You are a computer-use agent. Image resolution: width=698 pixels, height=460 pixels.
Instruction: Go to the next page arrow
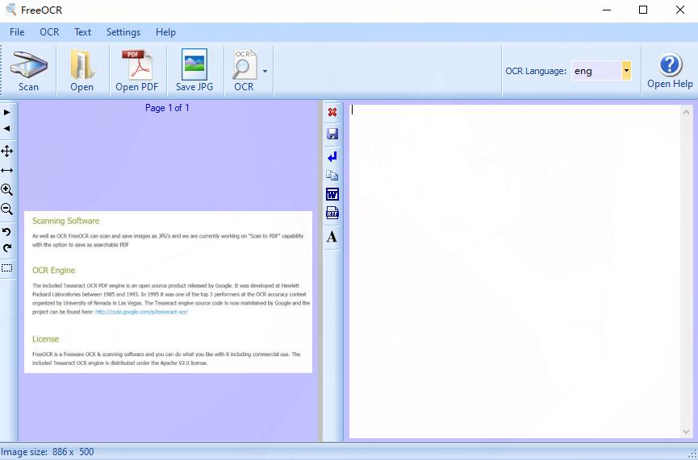(6, 113)
